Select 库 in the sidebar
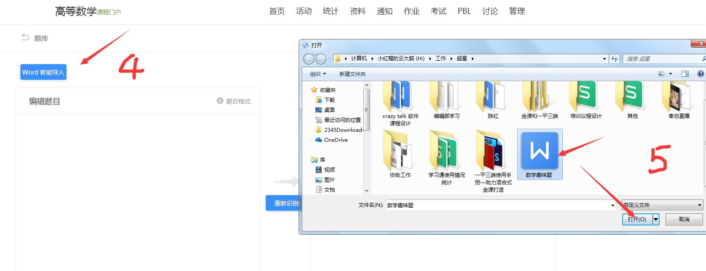The image size is (706, 271). pyautogui.click(x=318, y=160)
